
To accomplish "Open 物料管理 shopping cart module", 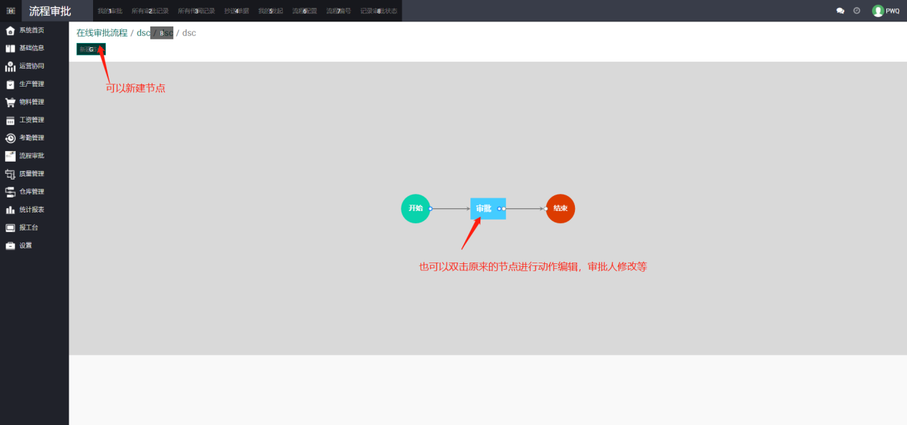I will 31,102.
